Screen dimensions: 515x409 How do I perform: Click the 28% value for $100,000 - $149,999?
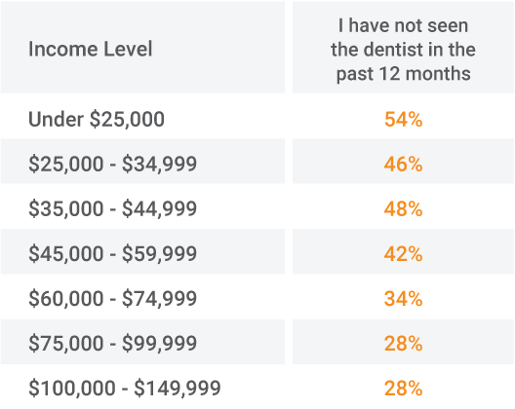[403, 389]
